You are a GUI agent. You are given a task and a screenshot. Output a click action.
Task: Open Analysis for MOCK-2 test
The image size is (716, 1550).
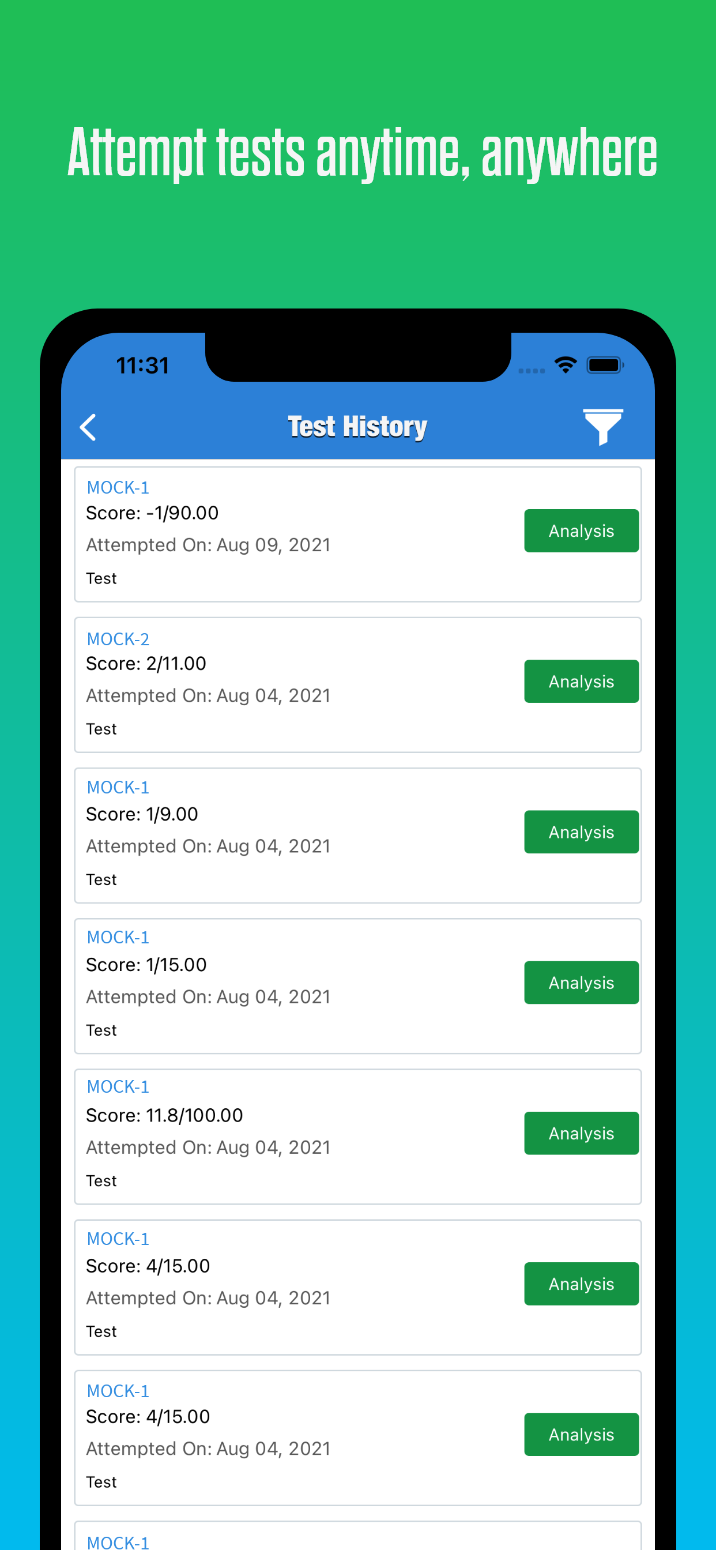click(581, 681)
